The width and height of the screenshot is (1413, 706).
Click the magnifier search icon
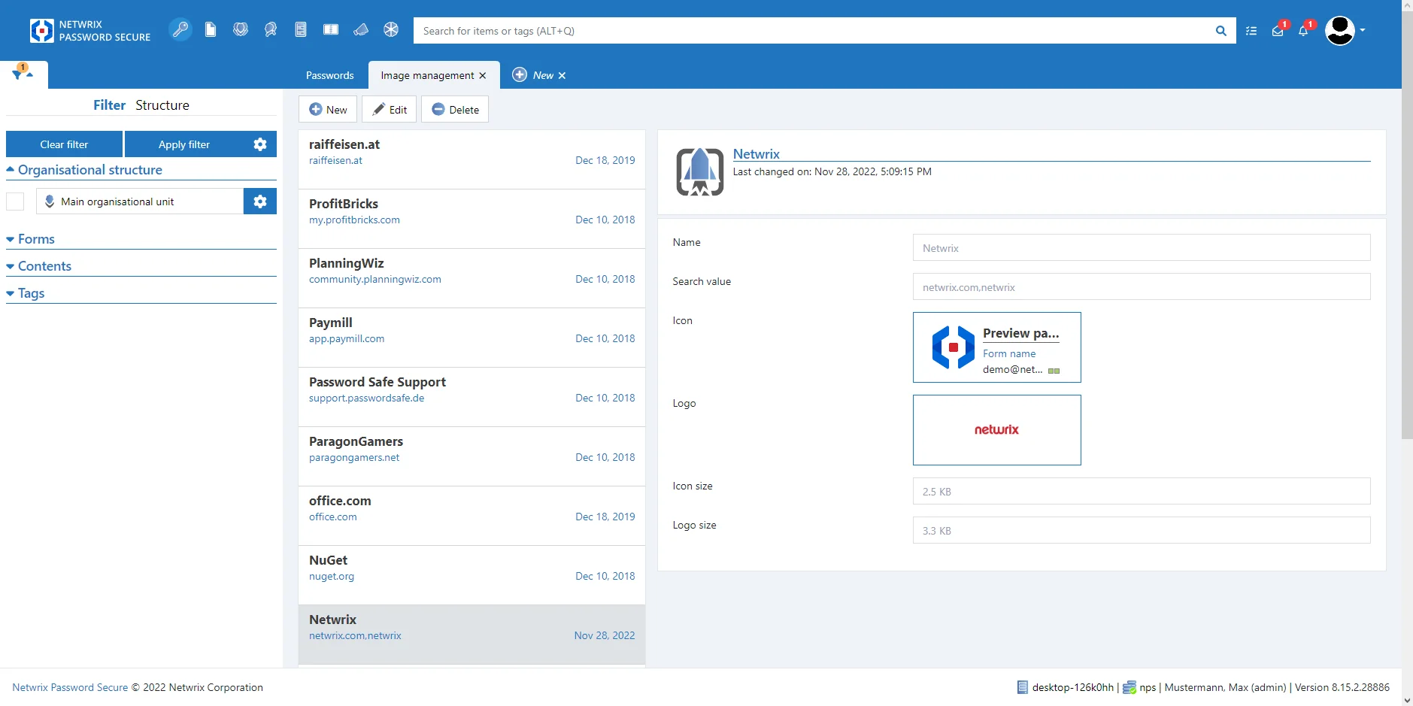(1220, 31)
